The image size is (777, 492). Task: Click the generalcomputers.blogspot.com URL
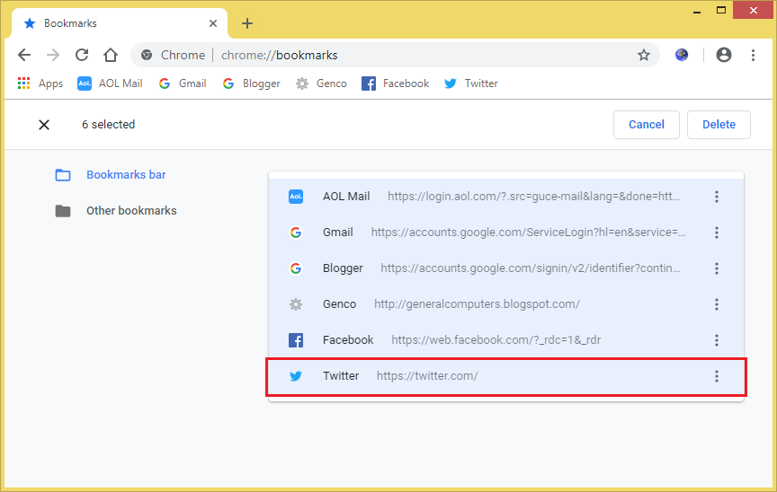click(x=477, y=304)
